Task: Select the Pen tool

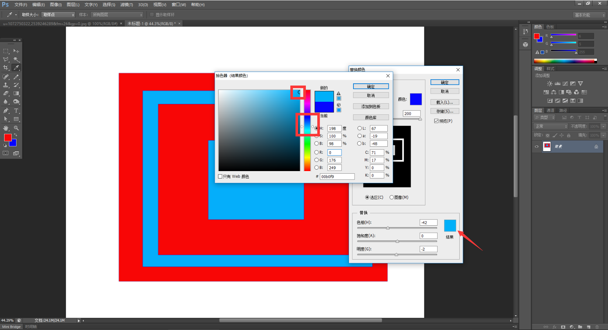Action: coord(6,111)
